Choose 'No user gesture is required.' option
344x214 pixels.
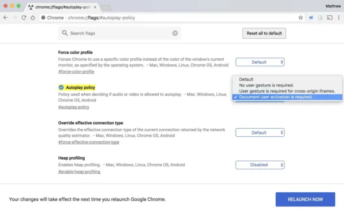287,85
